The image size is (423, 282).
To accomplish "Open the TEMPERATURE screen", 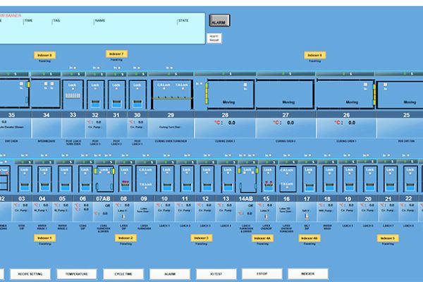I will click(77, 274).
